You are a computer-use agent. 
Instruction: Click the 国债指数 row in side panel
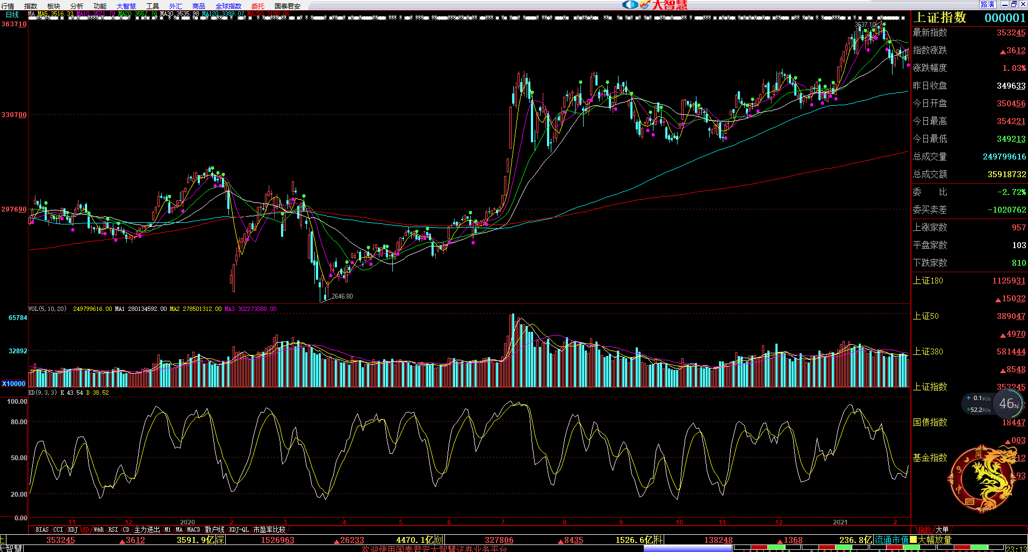click(x=930, y=422)
